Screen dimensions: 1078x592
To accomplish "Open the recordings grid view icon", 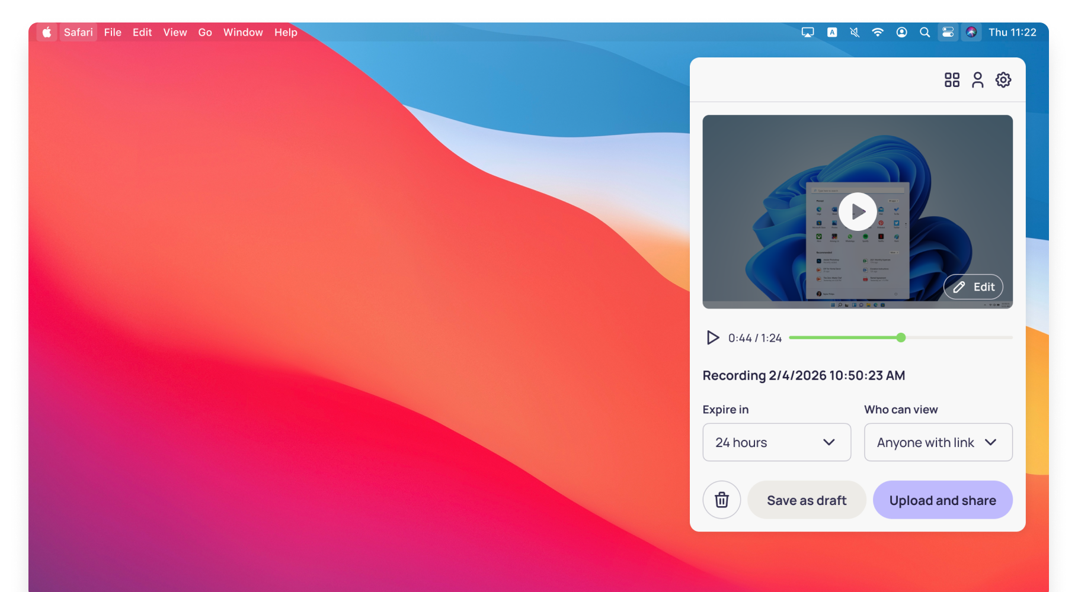I will (952, 80).
